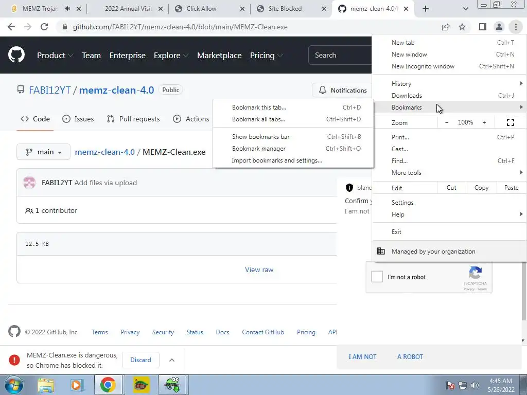The width and height of the screenshot is (527, 395).
Task: Select Show bookmarks bar
Action: (293, 137)
